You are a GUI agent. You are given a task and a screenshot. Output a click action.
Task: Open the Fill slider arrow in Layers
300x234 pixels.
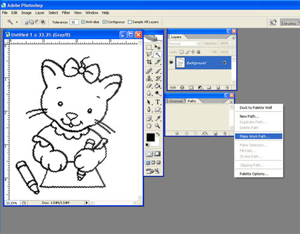[x=232, y=52]
